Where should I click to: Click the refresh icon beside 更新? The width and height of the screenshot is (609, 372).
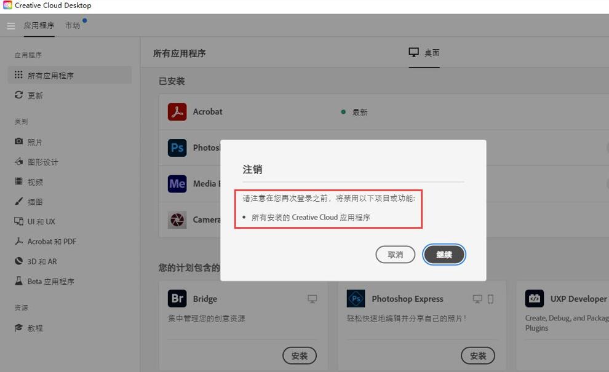[18, 95]
